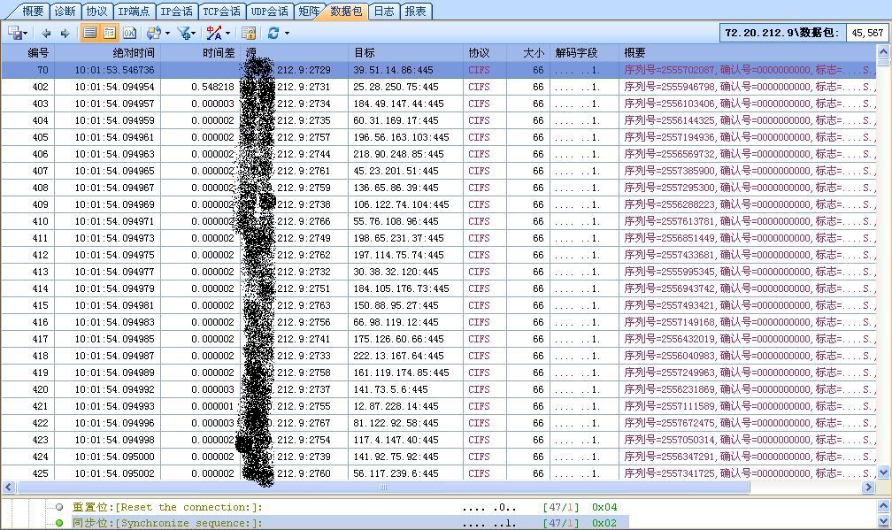Go to next packet with right arrow
This screenshot has width=892, height=530.
(x=65, y=33)
